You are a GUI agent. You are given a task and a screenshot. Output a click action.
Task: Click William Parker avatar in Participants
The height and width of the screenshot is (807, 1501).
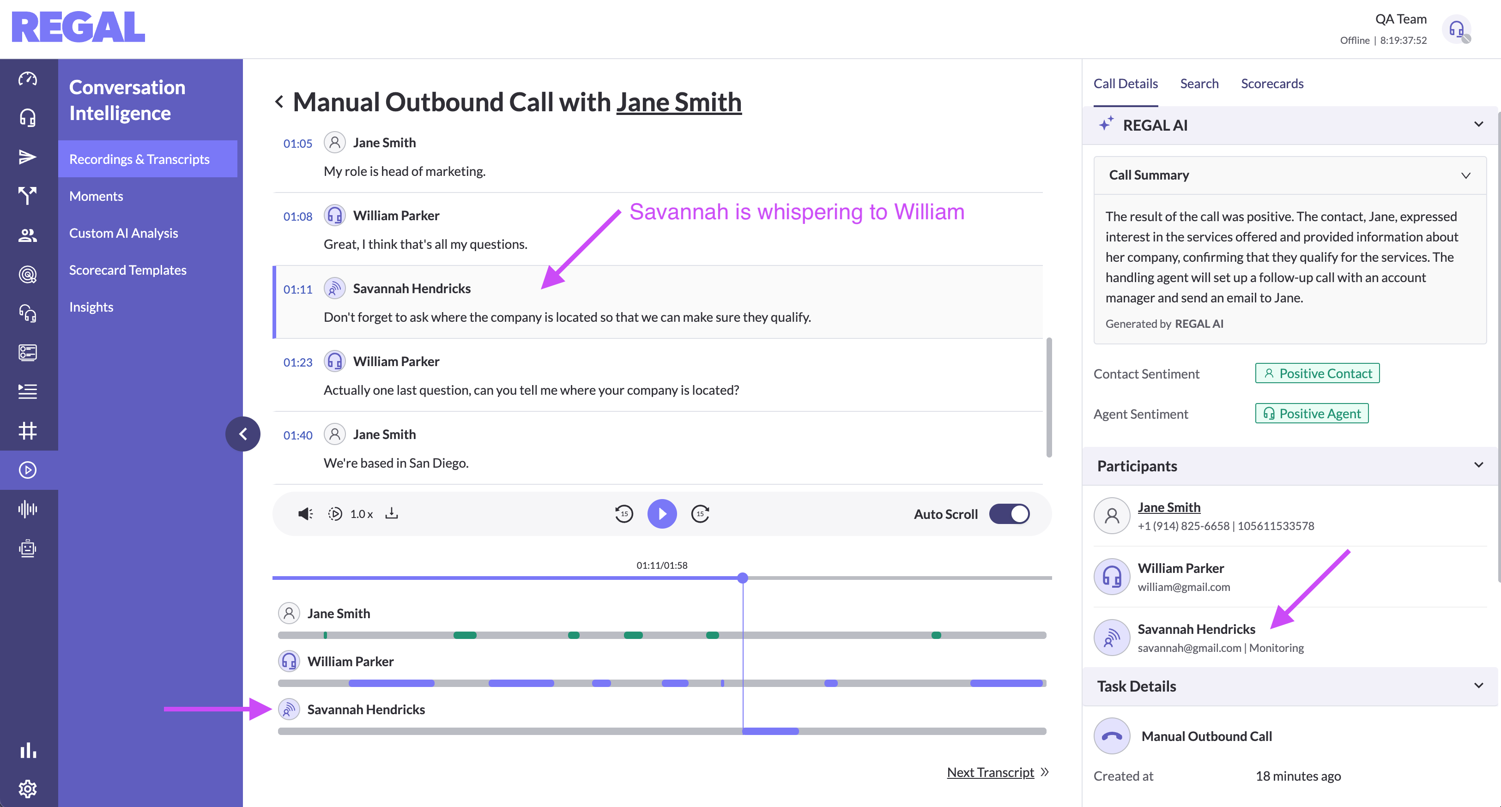1112,576
